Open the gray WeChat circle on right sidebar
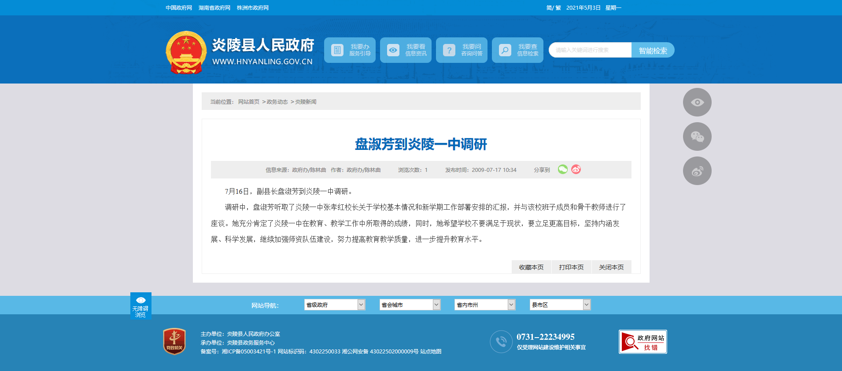This screenshot has width=842, height=371. [x=697, y=137]
